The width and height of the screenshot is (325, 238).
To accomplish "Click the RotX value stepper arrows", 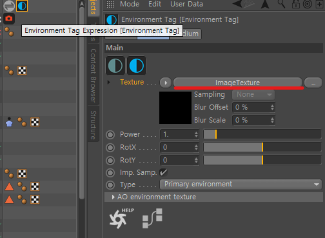I will click(196, 148).
